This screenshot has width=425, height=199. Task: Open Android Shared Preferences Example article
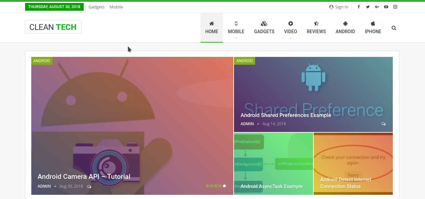(286, 115)
